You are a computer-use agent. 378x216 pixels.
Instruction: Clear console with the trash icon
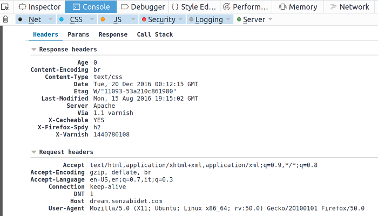pyautogui.click(x=5, y=19)
